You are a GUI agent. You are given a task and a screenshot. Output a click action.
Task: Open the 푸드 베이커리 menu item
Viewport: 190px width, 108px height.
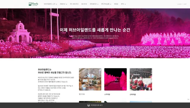74,4
